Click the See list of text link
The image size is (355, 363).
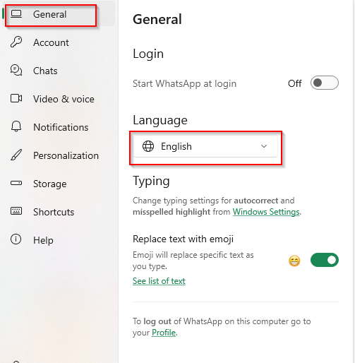pyautogui.click(x=159, y=281)
